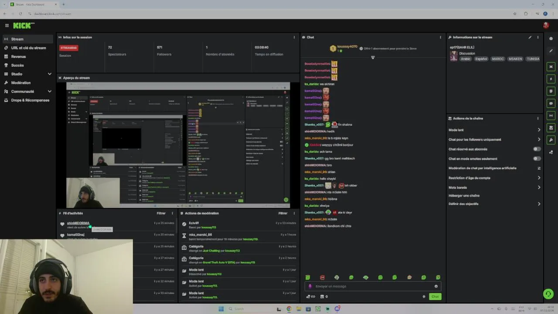The width and height of the screenshot is (558, 314).
Task: Click Filtrer in Actions de modération
Action: pyautogui.click(x=283, y=213)
